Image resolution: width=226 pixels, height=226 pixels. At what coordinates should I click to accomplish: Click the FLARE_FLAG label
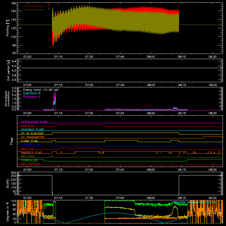pos(29,141)
